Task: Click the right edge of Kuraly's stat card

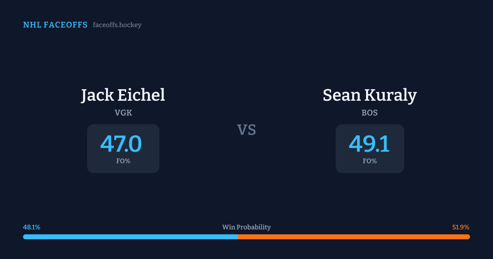Action: 403,148
